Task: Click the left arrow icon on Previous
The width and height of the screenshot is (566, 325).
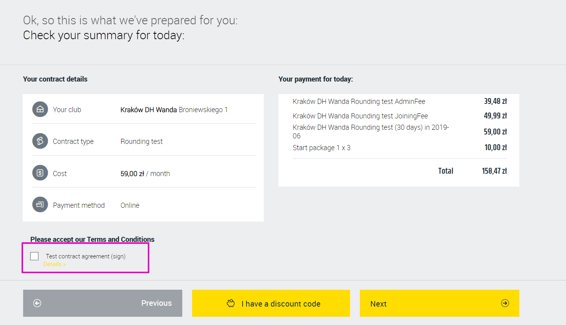Action: pyautogui.click(x=37, y=303)
